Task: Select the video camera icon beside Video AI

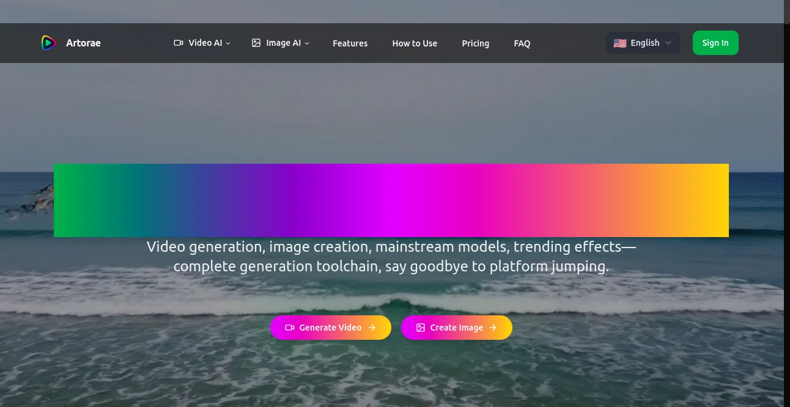Action: pyautogui.click(x=178, y=43)
